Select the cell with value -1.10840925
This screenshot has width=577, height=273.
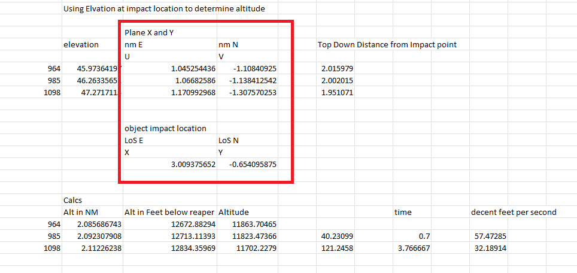(x=252, y=69)
